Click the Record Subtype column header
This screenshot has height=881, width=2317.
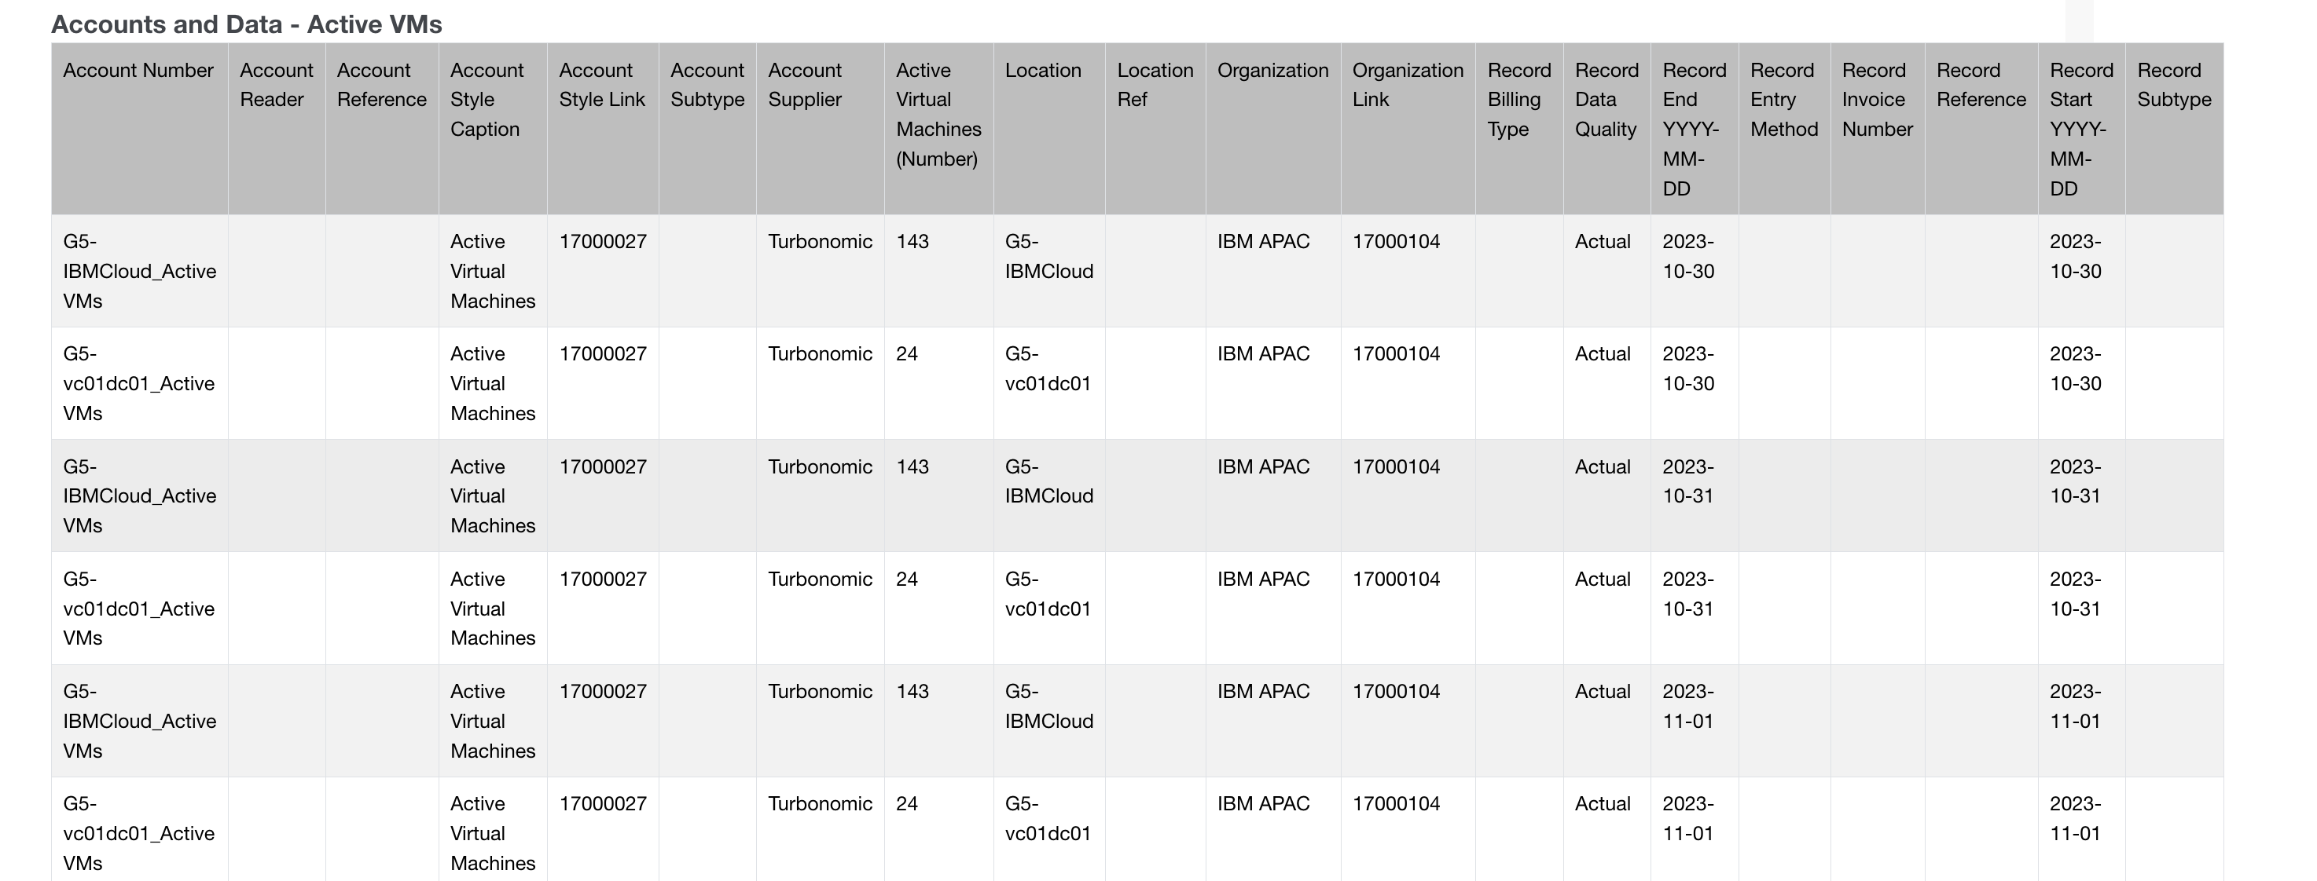click(2173, 86)
